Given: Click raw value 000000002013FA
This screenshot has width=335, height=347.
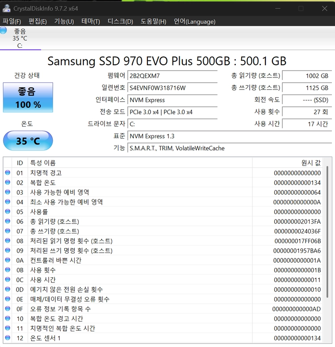Looking at the screenshot, I should (297, 221).
